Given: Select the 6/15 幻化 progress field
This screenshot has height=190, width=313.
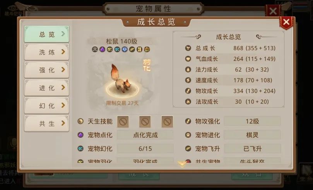Looking at the screenshot, I should [x=145, y=149].
